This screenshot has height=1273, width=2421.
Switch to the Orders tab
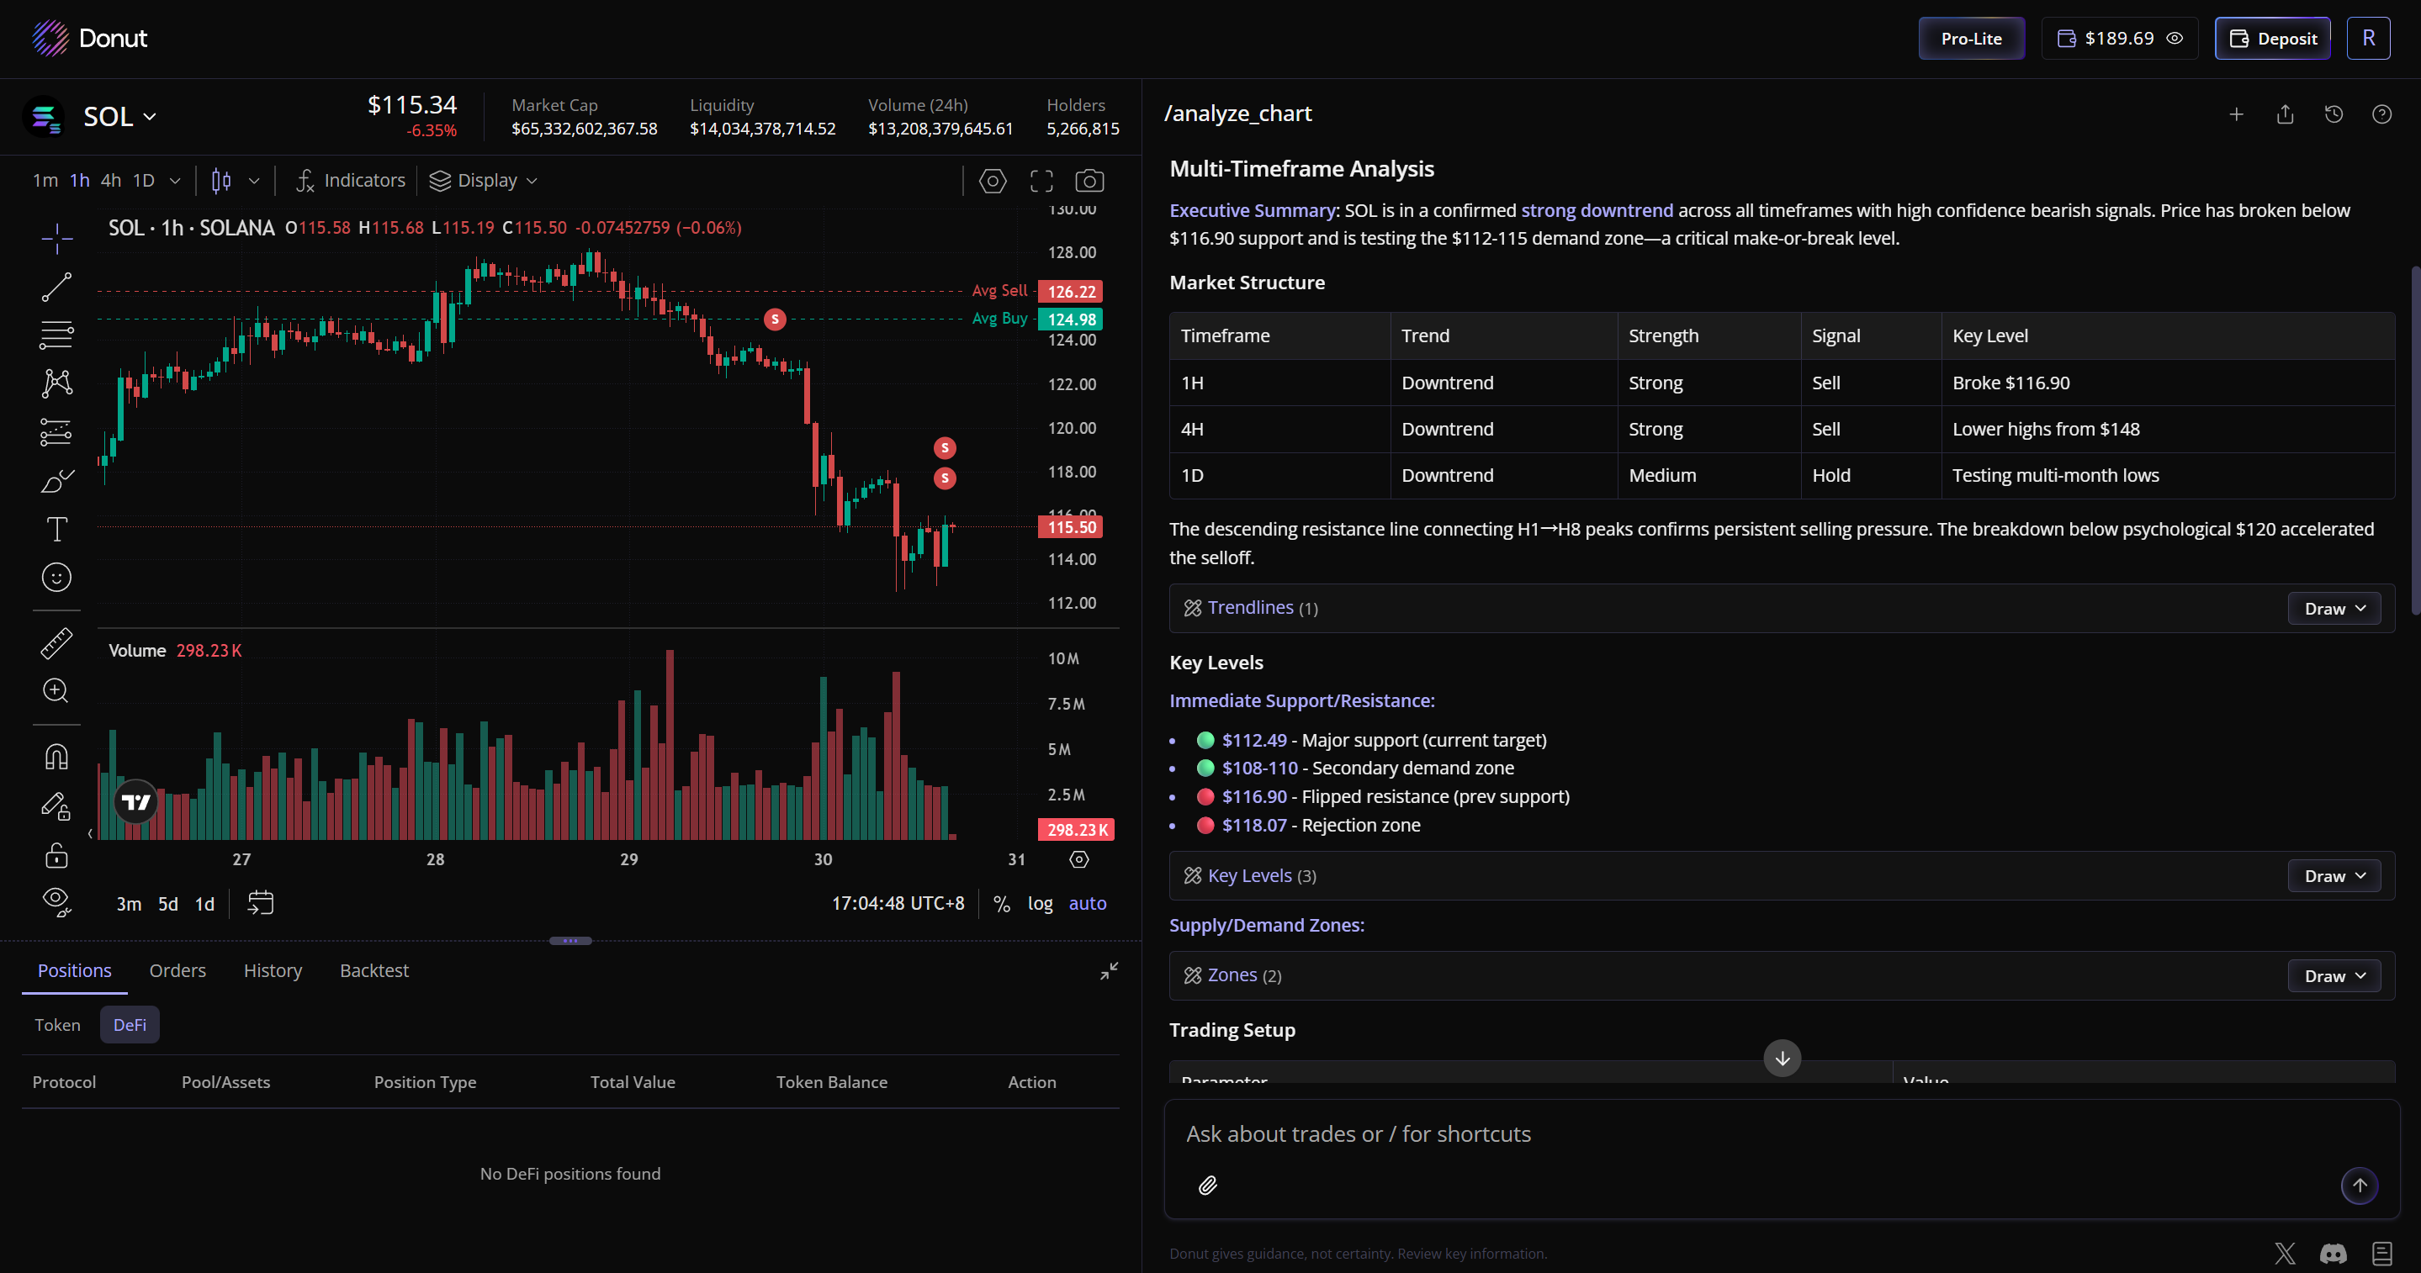(x=177, y=970)
